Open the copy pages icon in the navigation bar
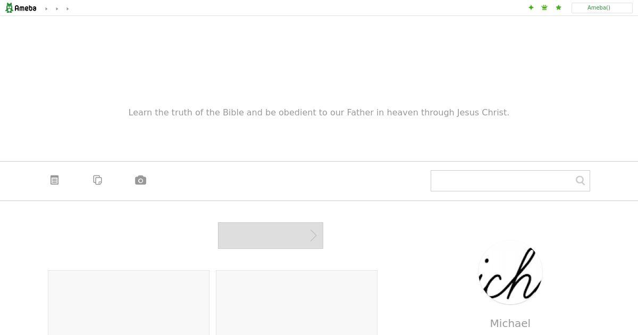The height and width of the screenshot is (335, 638). point(97,180)
